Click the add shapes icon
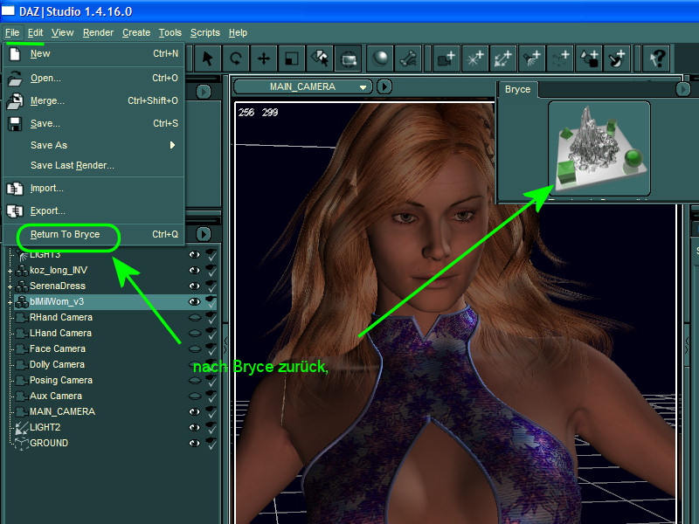 (x=588, y=59)
